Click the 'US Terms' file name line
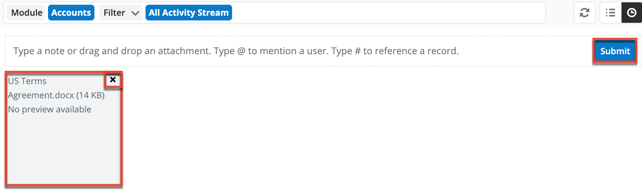The width and height of the screenshot is (642, 191). [27, 81]
